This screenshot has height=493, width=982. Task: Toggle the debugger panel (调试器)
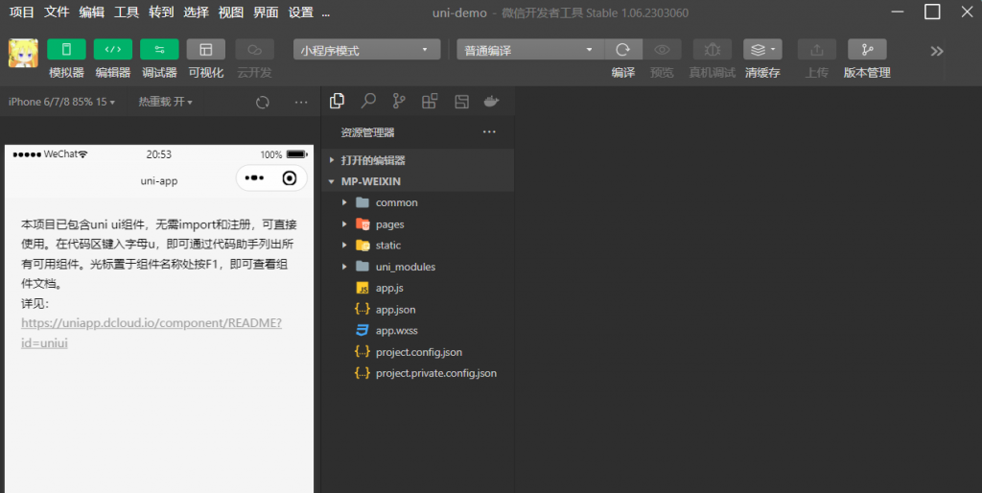point(159,50)
